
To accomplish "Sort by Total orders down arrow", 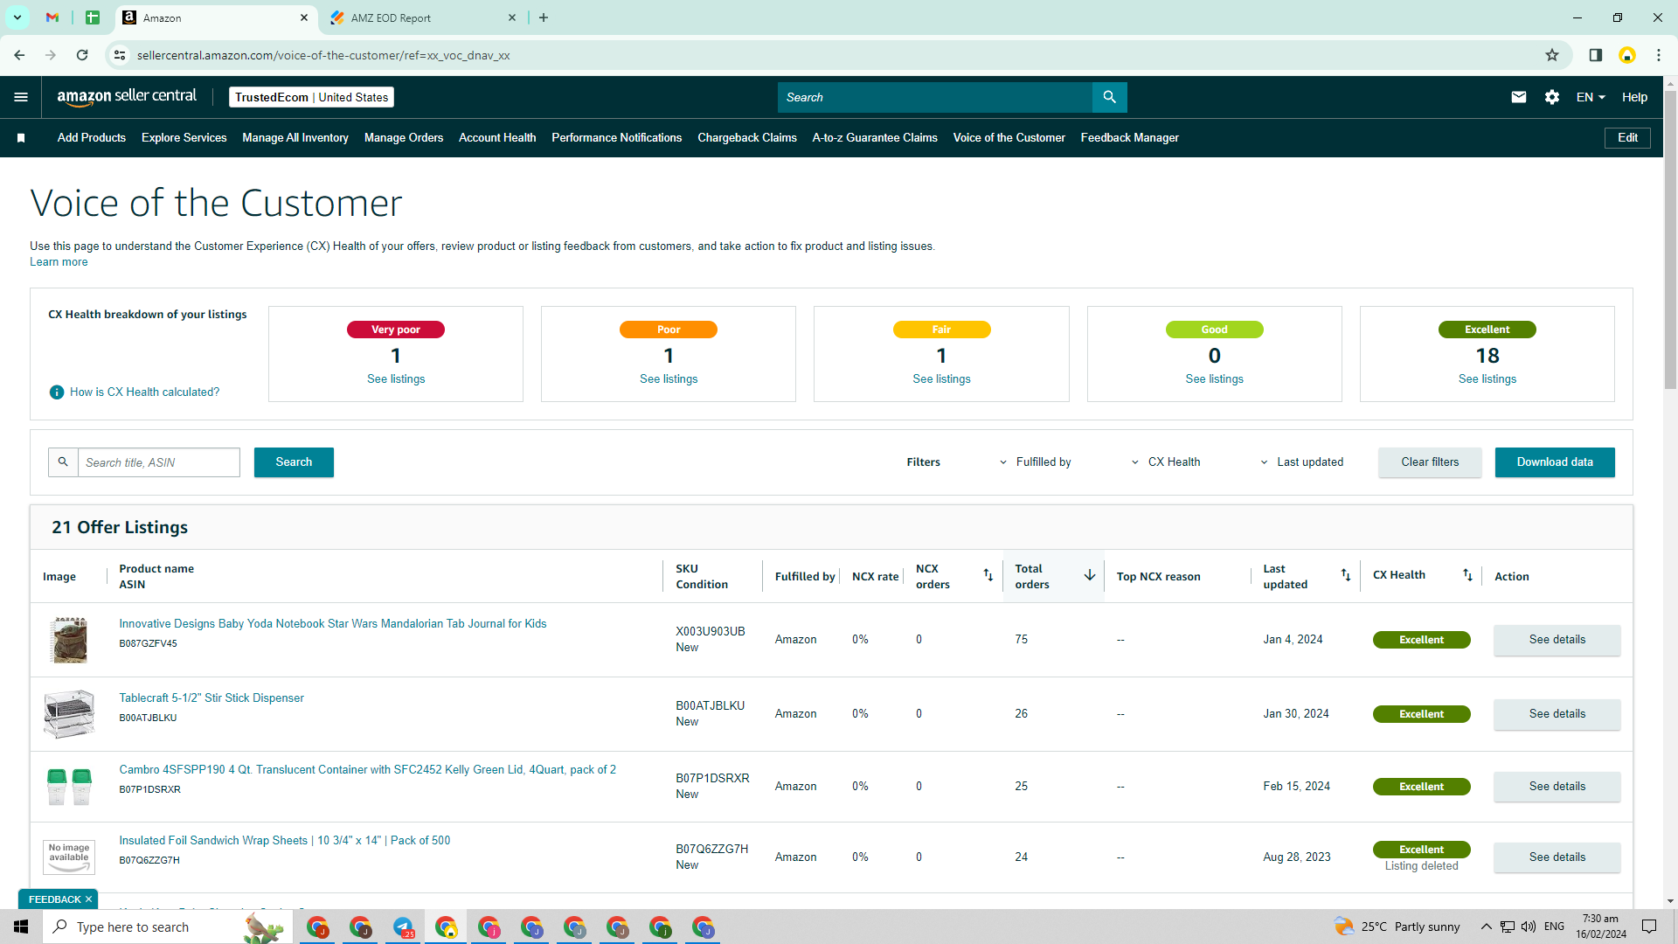I will point(1090,575).
